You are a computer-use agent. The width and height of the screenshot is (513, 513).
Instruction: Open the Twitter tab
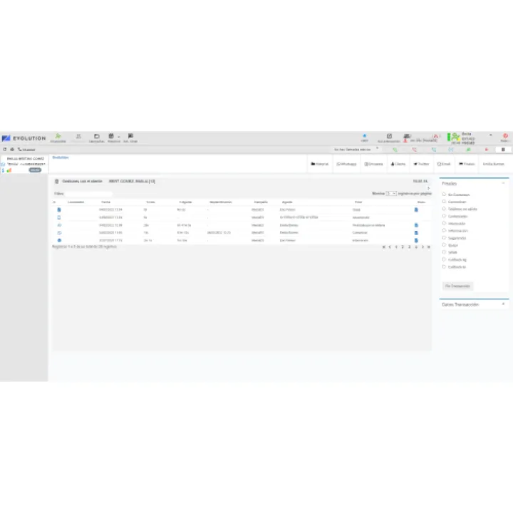[x=420, y=164]
